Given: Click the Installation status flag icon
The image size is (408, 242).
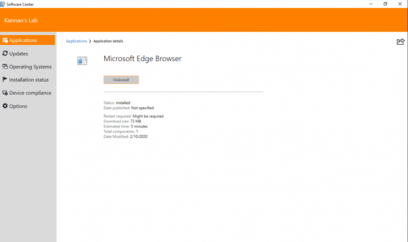Looking at the screenshot, I should pos(5,79).
